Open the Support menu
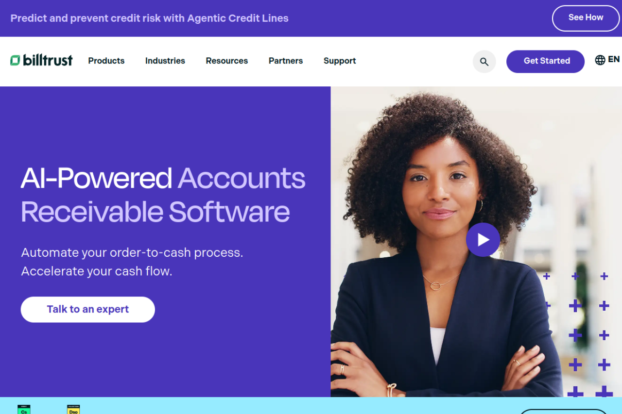Image resolution: width=622 pixels, height=414 pixels. (340, 61)
